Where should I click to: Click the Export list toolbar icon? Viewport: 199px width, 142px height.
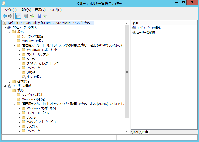(32, 16)
